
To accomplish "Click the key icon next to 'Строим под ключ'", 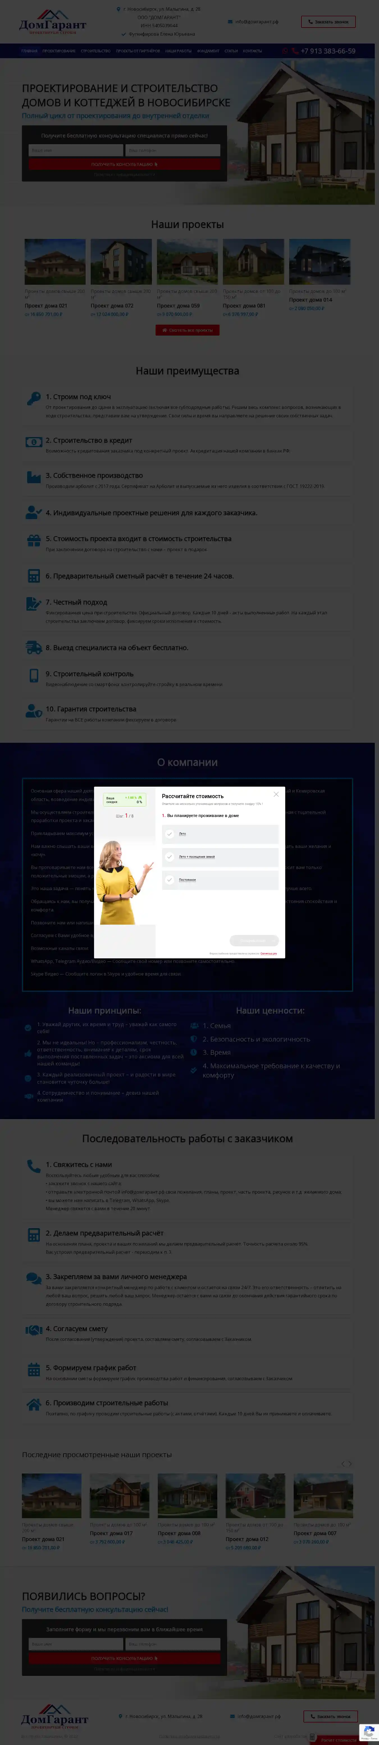I will (x=33, y=398).
